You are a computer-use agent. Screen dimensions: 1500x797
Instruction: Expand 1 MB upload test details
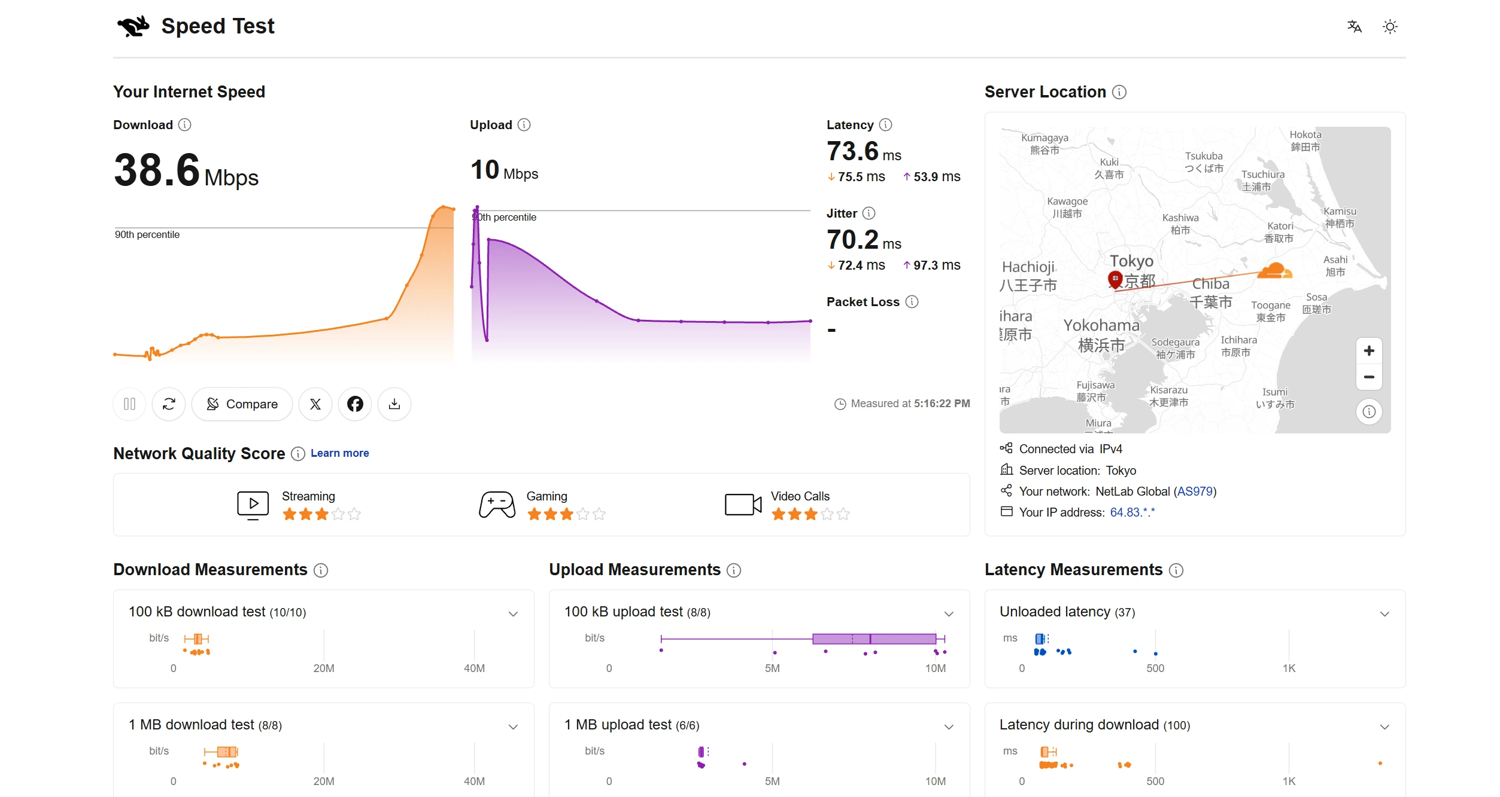(949, 726)
